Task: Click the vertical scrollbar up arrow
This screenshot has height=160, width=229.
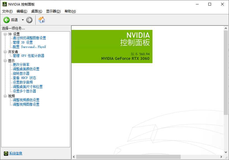Action: (226, 28)
